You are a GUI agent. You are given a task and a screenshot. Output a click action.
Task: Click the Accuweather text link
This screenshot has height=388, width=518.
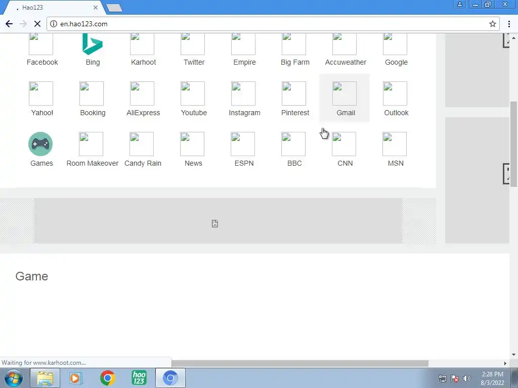pyautogui.click(x=346, y=62)
